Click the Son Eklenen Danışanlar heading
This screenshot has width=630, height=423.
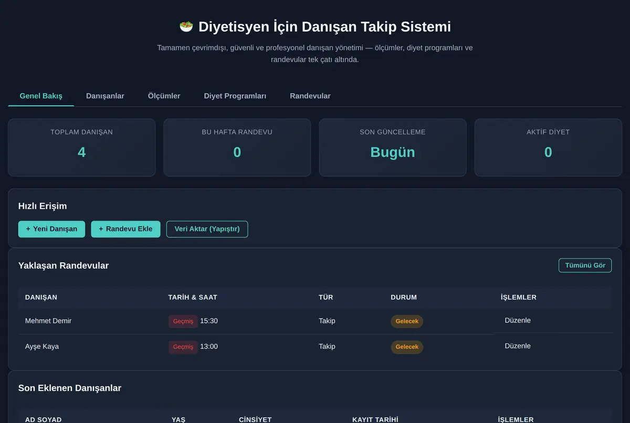click(70, 388)
